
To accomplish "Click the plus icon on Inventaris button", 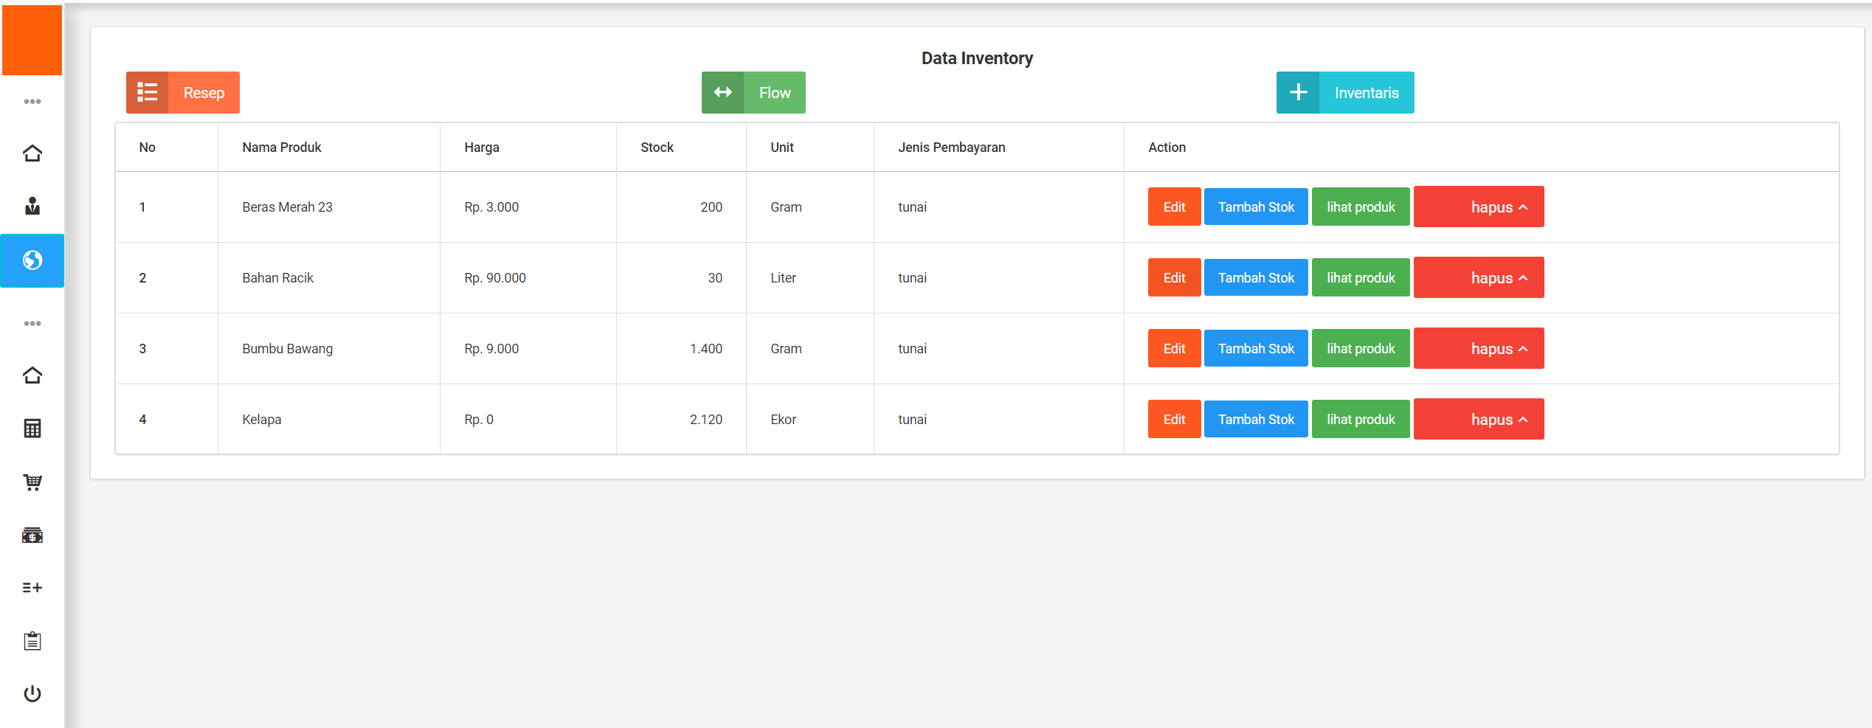I will click(1298, 92).
